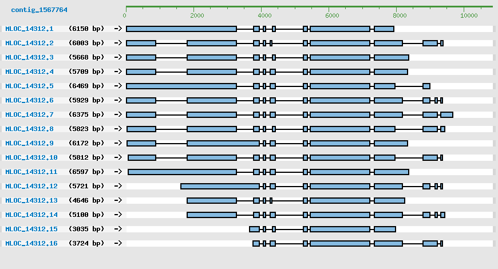Click the first exon of MLOC_14312.12
The height and width of the screenshot is (269, 498).
pyautogui.click(x=220, y=186)
